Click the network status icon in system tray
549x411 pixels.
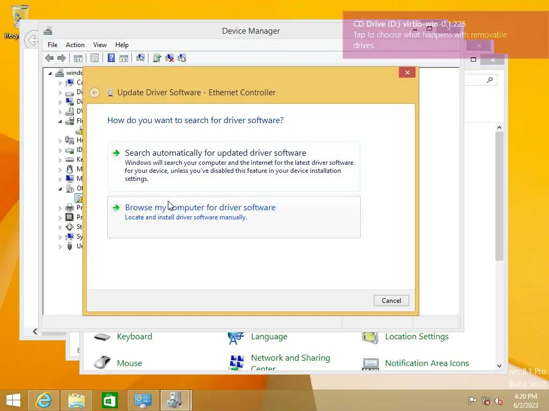(x=485, y=400)
